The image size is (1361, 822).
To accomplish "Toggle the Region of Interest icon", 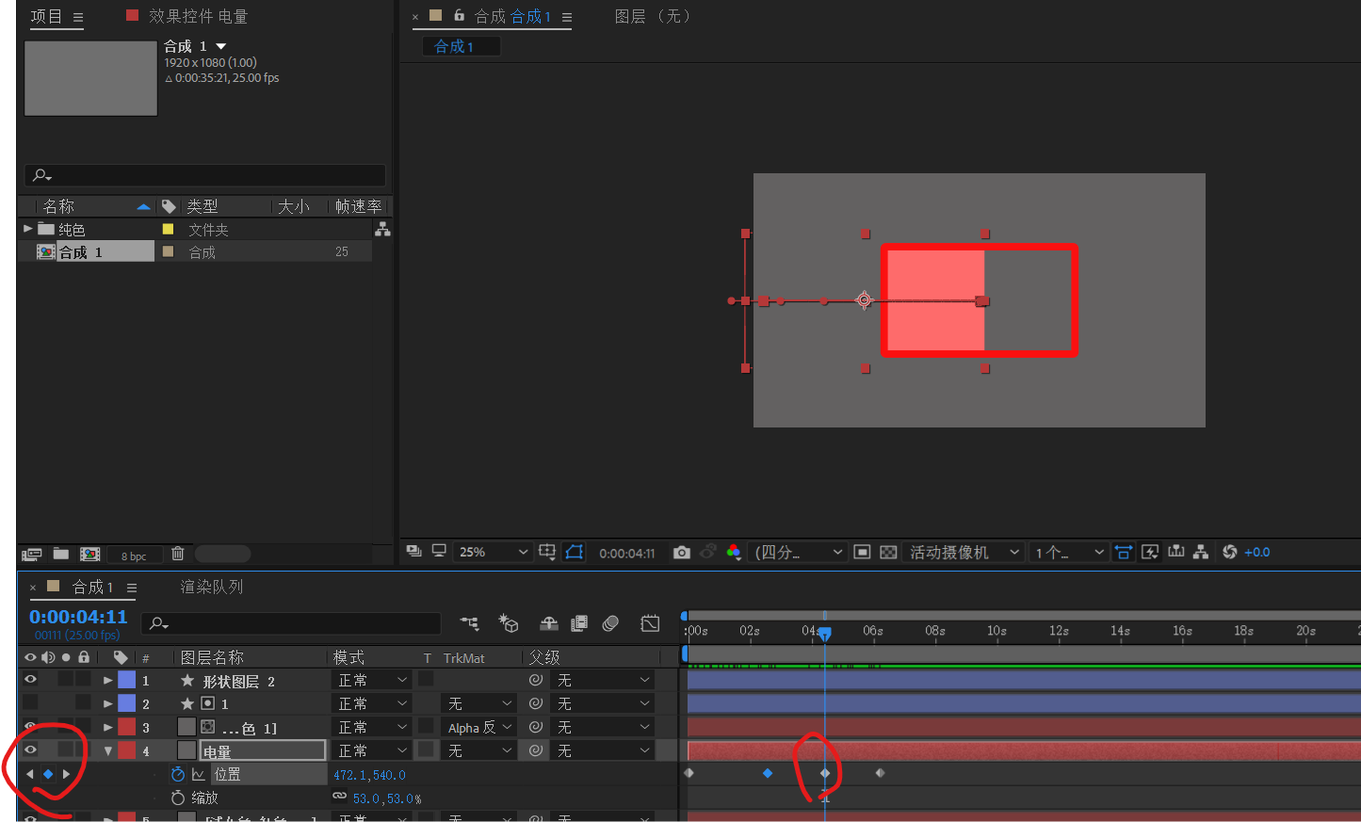I will coord(862,552).
